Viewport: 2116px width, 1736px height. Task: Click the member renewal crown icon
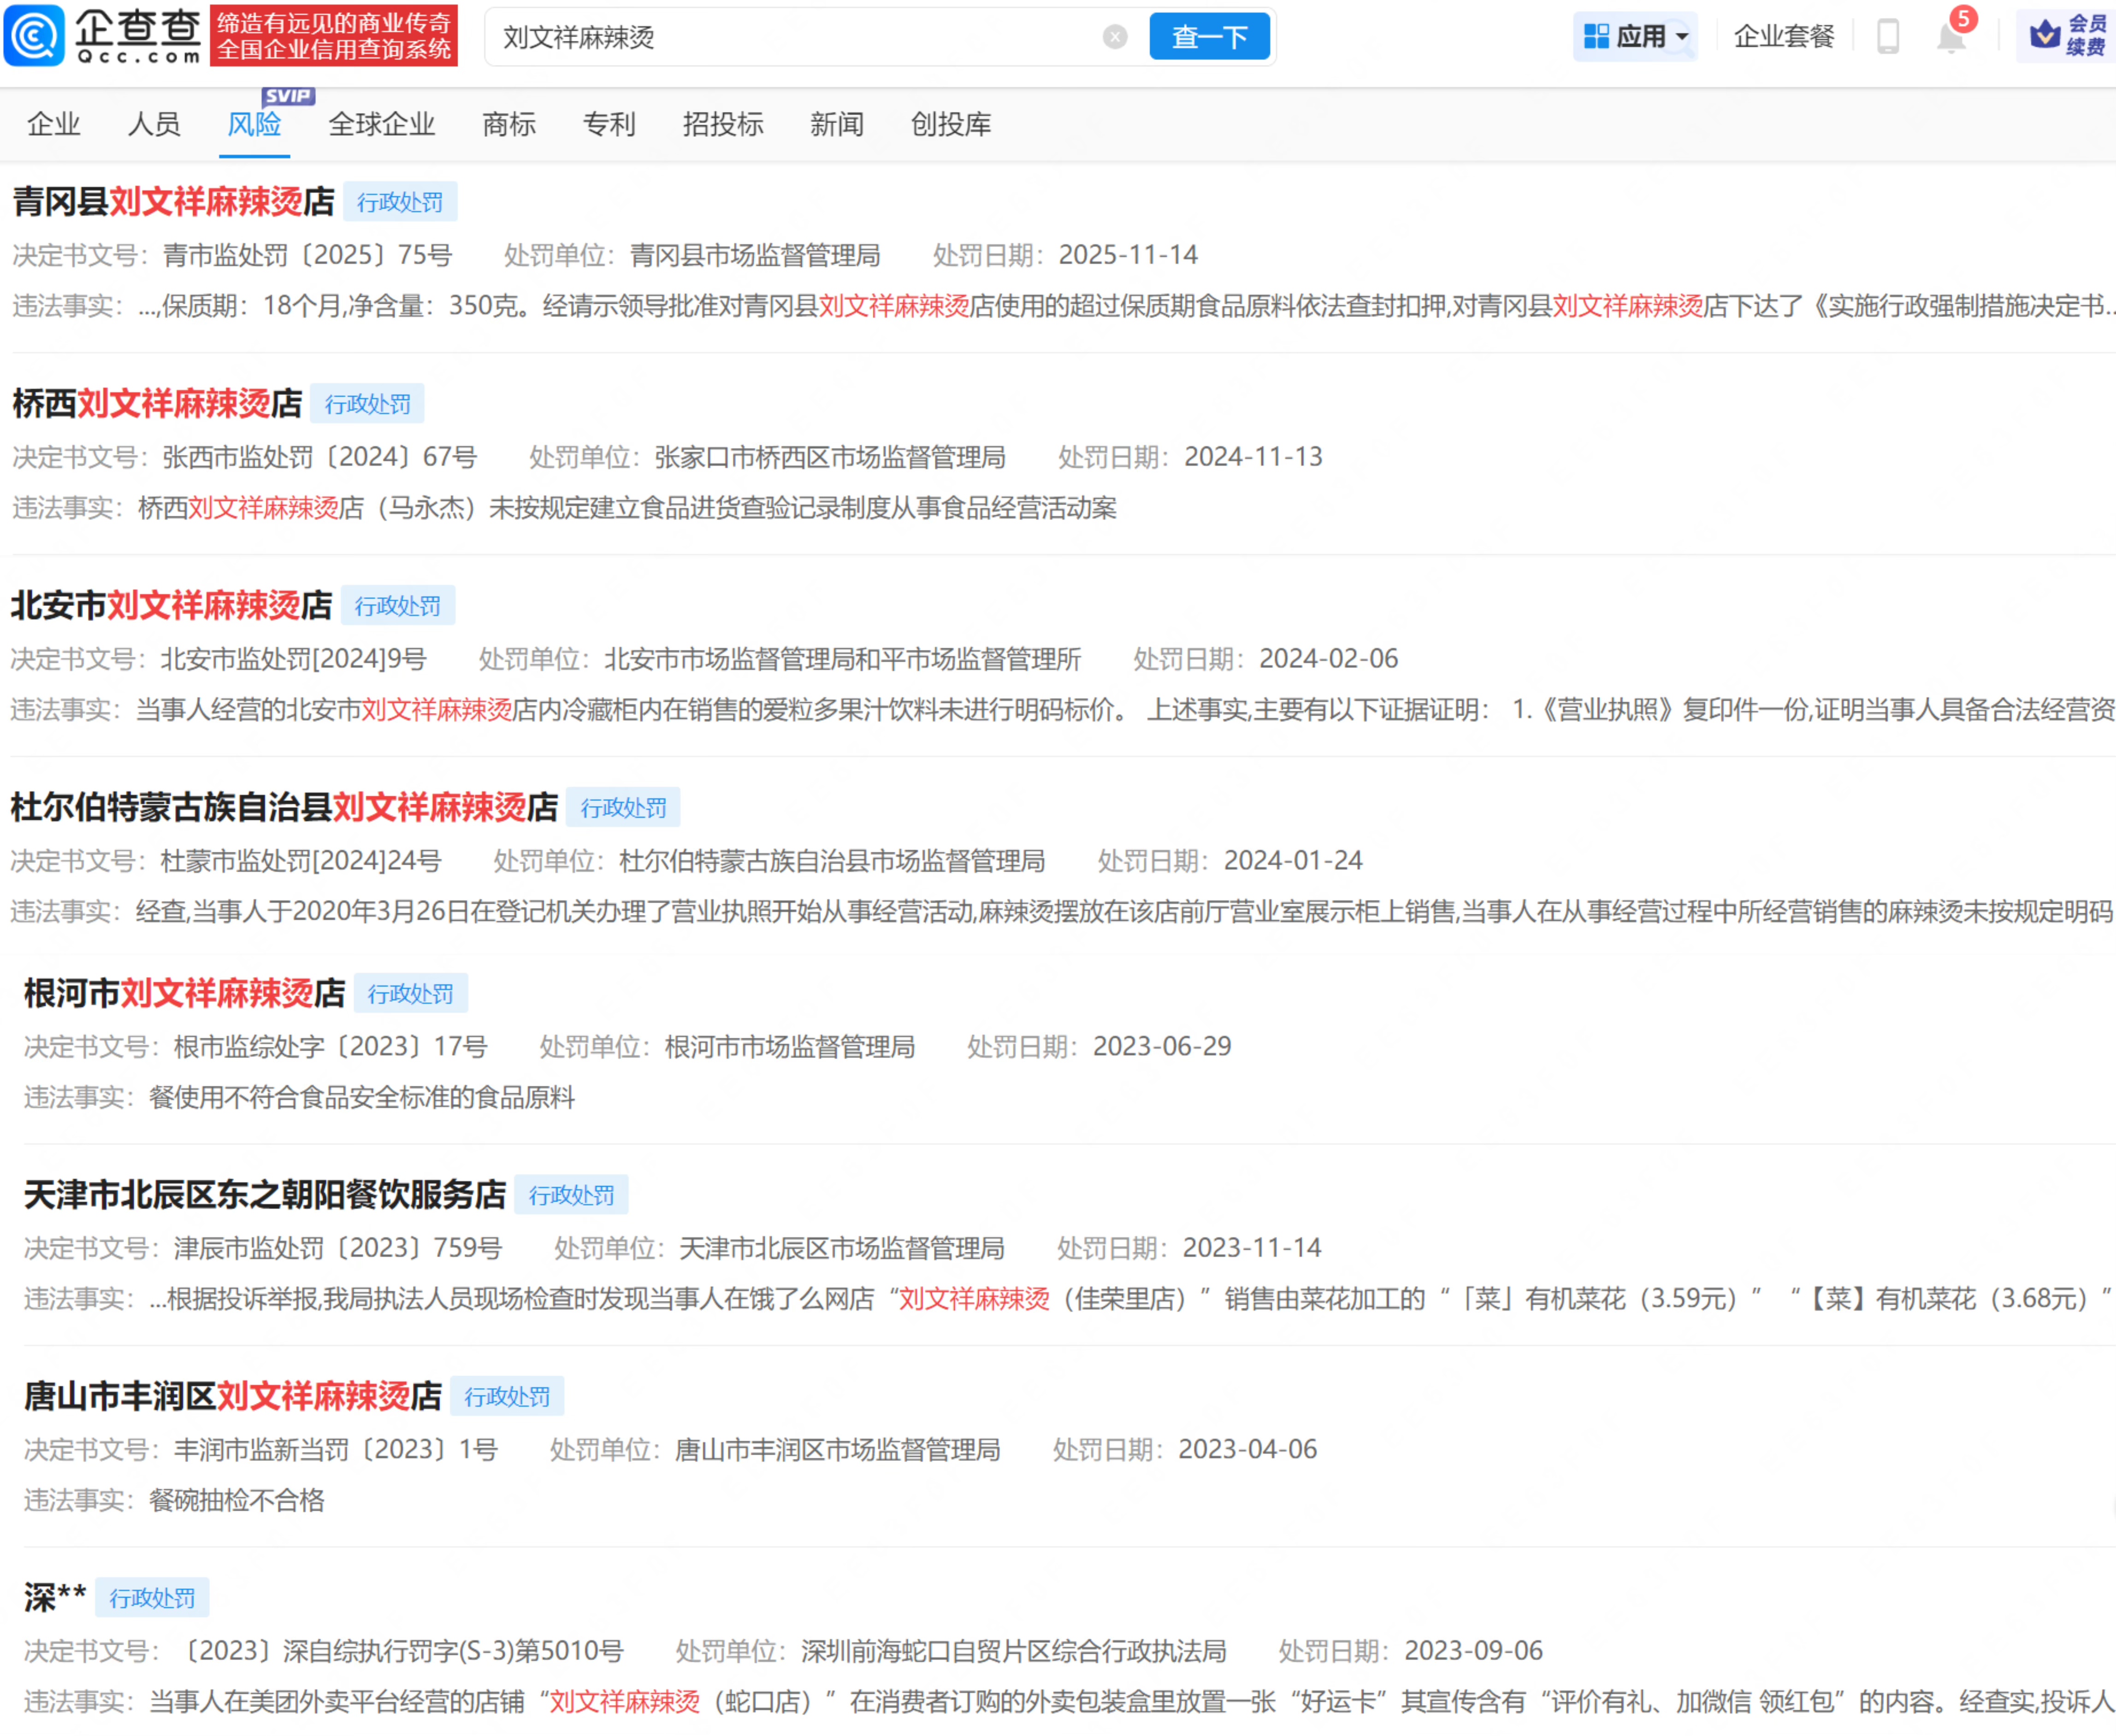[x=2044, y=36]
